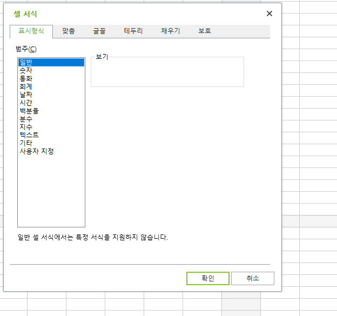
Task: Close the 셀 서식 dialog with X
Action: tap(269, 14)
